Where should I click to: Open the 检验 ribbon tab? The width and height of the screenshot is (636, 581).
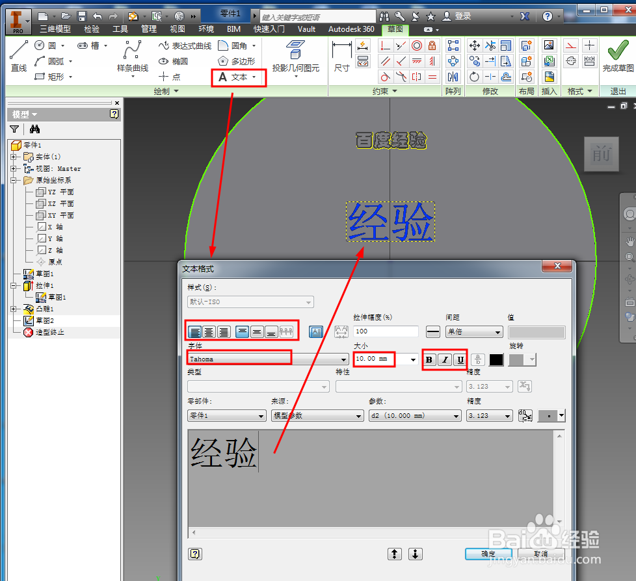coord(92,29)
